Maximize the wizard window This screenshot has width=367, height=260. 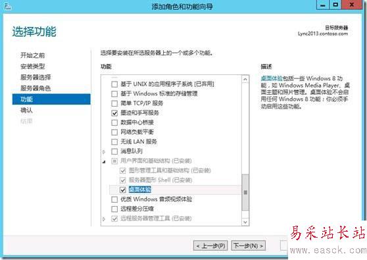[x=335, y=5]
